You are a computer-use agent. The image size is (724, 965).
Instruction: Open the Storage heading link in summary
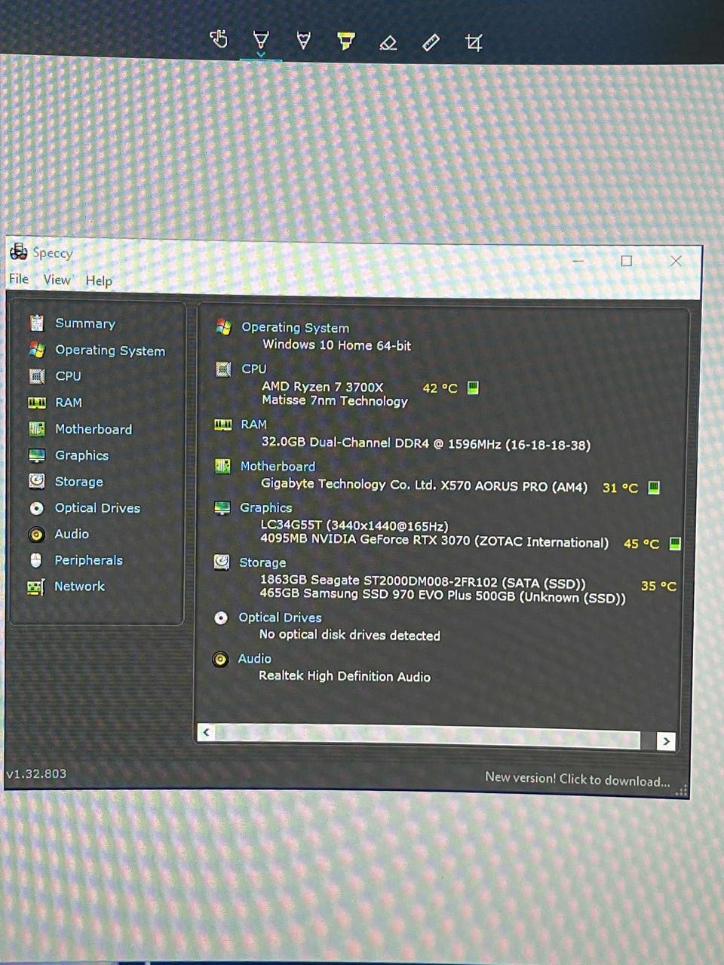[262, 562]
